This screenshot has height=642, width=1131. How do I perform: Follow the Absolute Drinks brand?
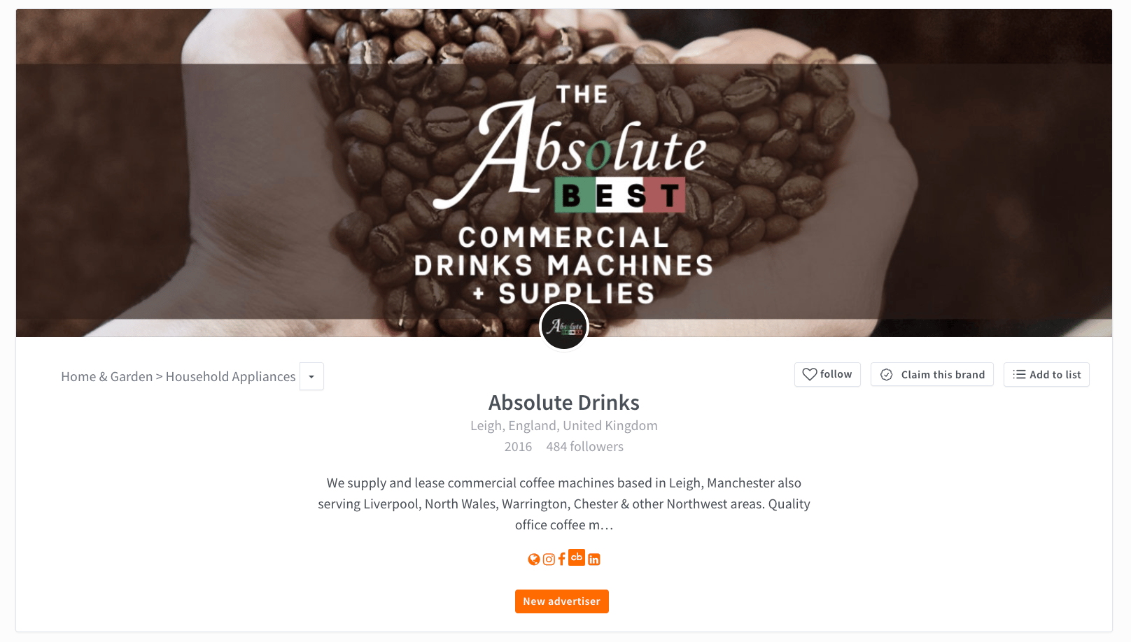[827, 374]
